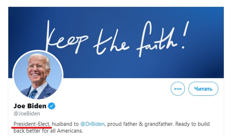Image resolution: width=231 pixels, height=138 pixels.
Task: Click the bio line back better for all Americans
Action: click(x=48, y=131)
